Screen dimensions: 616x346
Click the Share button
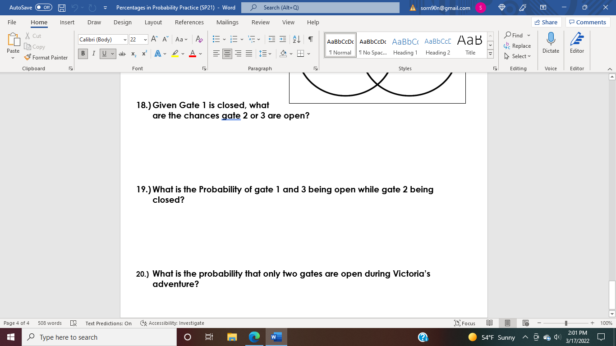(546, 22)
